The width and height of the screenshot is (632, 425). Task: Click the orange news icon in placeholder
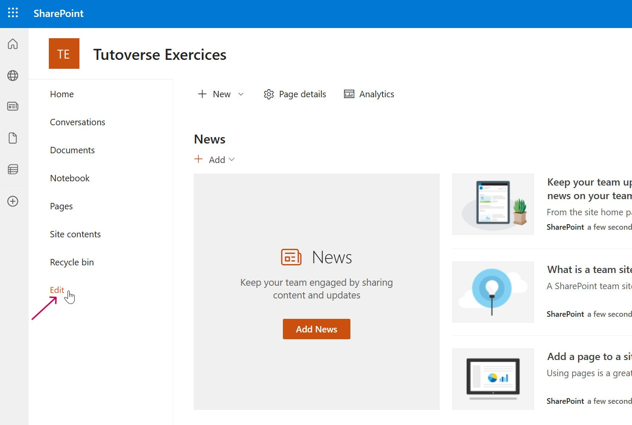[291, 257]
